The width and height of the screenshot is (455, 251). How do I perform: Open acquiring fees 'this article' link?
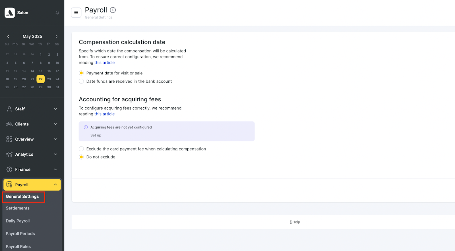(104, 114)
